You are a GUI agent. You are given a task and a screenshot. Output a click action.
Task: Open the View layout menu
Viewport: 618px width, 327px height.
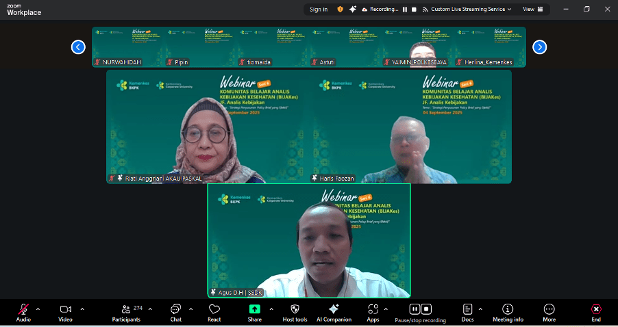(532, 9)
